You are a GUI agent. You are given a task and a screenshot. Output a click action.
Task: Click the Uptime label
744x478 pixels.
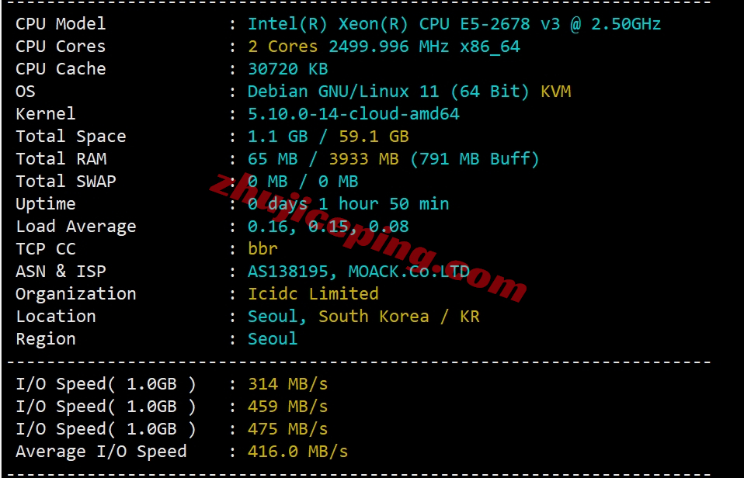pos(46,204)
